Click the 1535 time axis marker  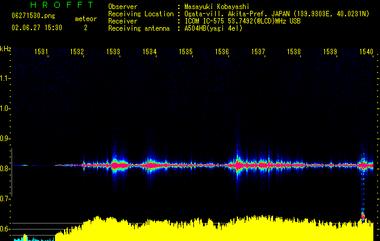click(x=185, y=51)
